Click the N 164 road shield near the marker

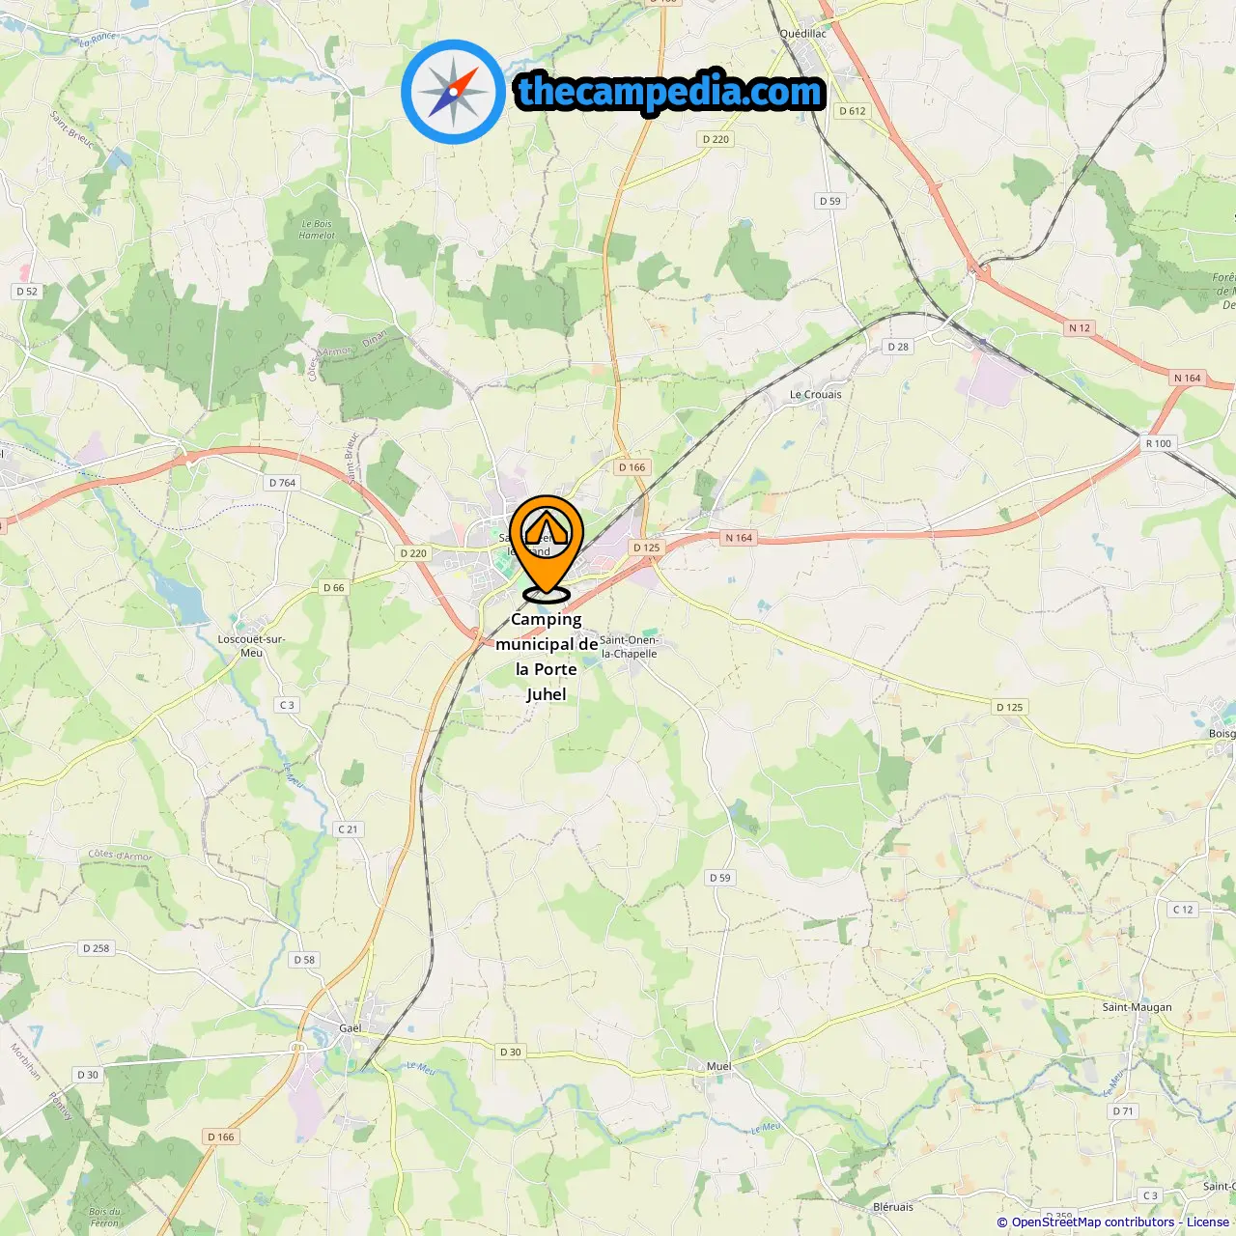(x=739, y=538)
